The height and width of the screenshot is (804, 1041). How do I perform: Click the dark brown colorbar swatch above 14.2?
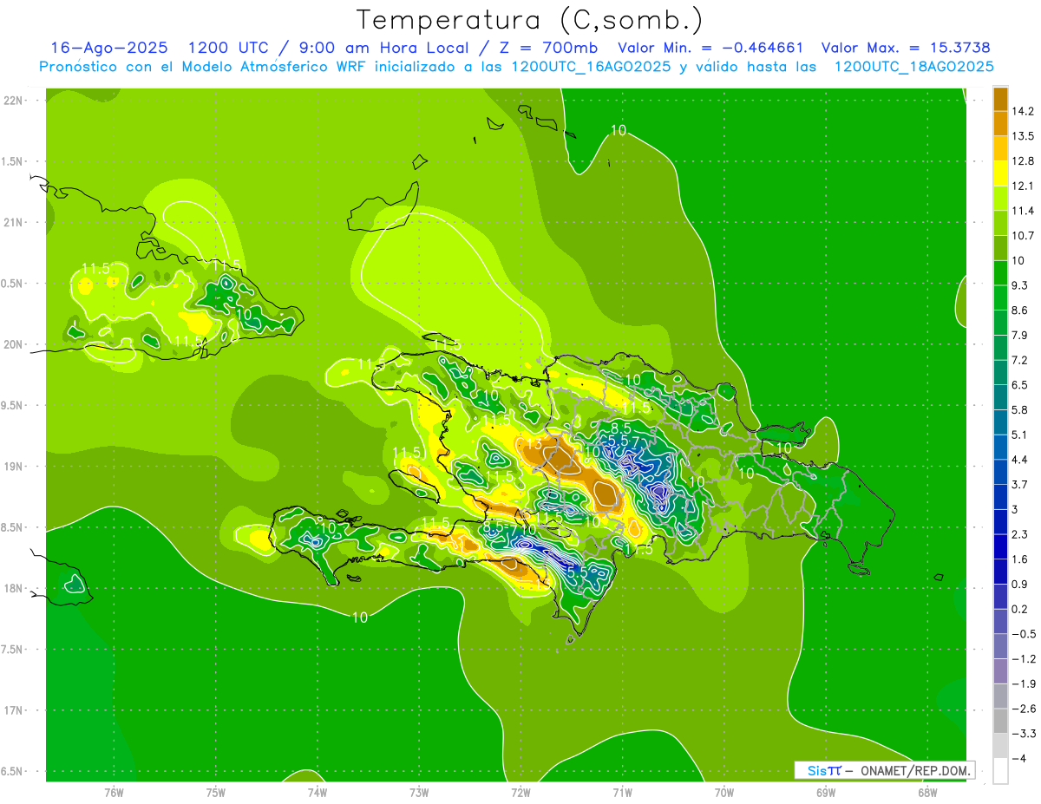[x=1000, y=99]
